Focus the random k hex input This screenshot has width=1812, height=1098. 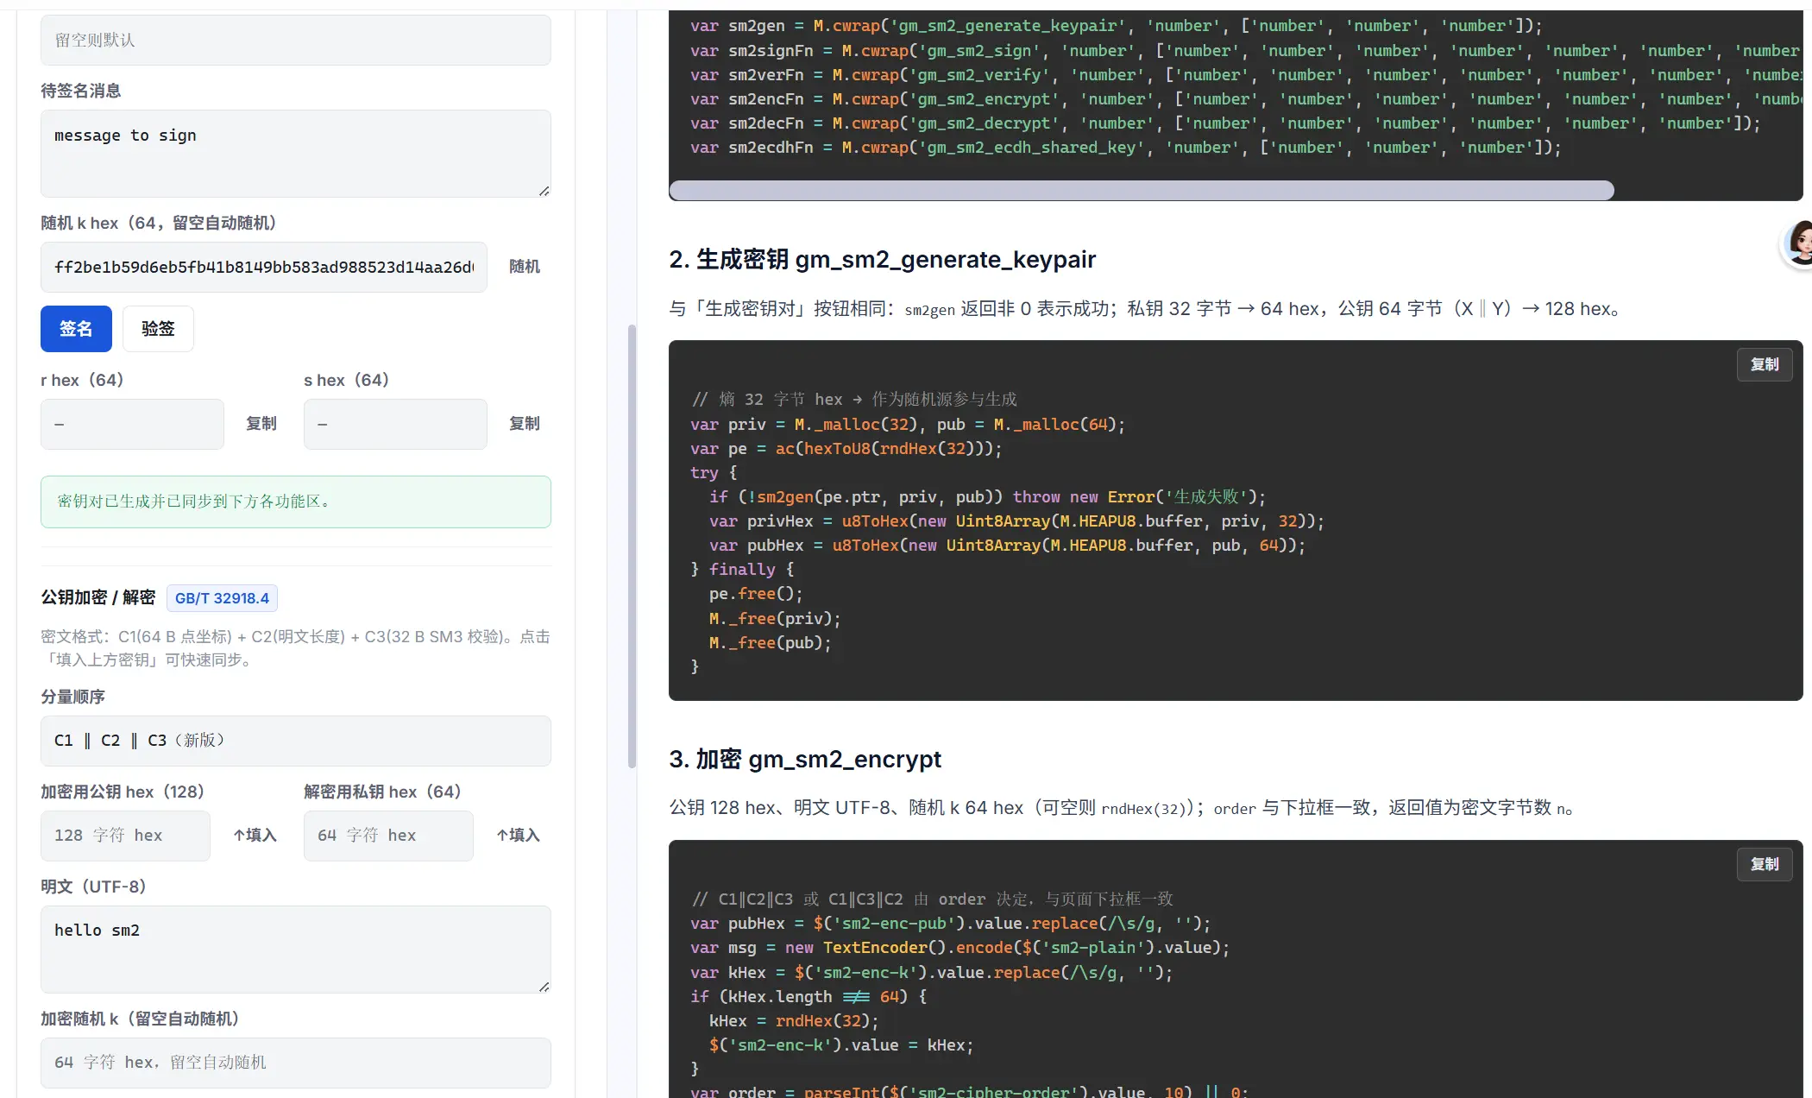263,267
